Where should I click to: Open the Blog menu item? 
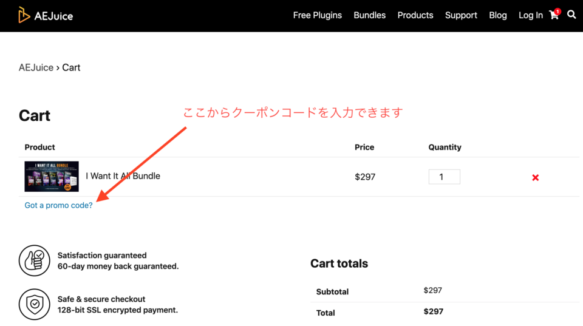click(498, 15)
